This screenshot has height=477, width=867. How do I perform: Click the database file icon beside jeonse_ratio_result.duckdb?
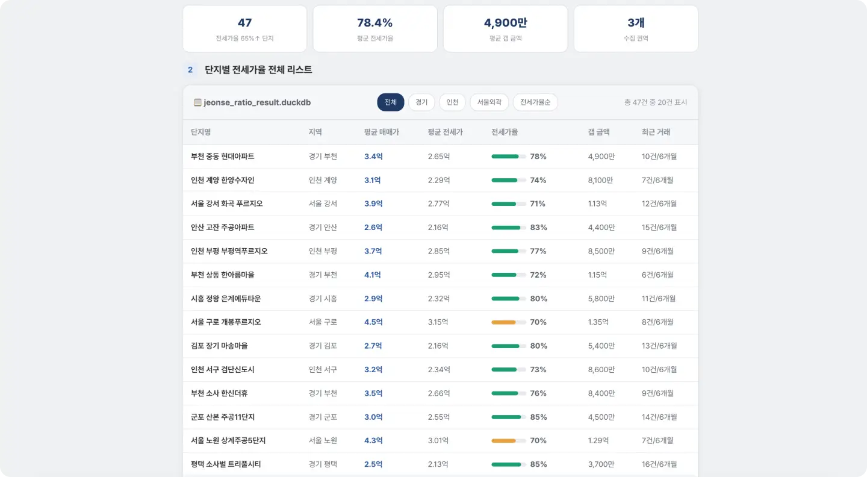(x=197, y=102)
